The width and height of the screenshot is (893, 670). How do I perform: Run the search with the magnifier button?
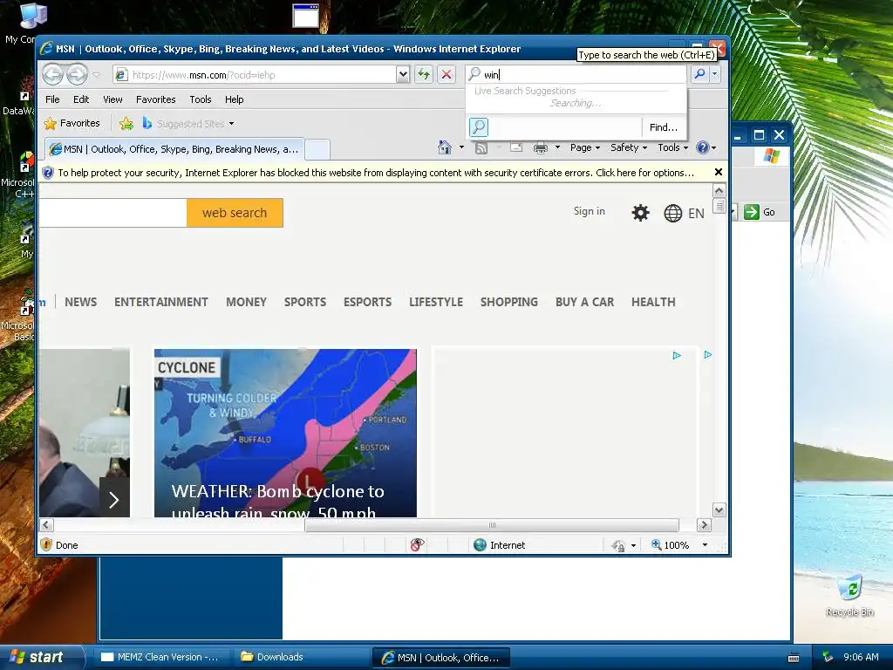pyautogui.click(x=700, y=74)
